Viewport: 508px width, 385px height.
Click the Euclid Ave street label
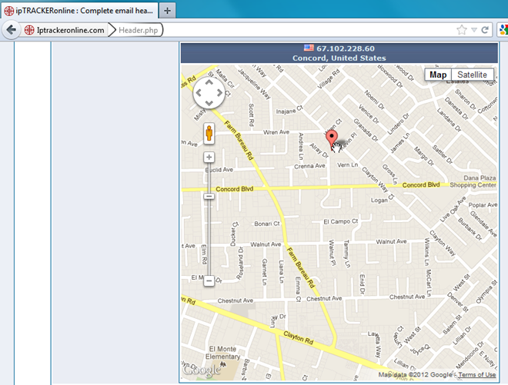click(x=219, y=170)
